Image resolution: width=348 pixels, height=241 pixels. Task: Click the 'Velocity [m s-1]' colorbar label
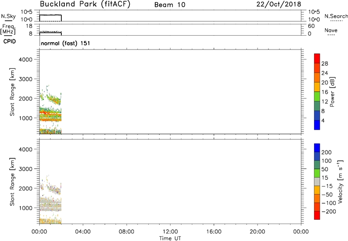coord(340,182)
